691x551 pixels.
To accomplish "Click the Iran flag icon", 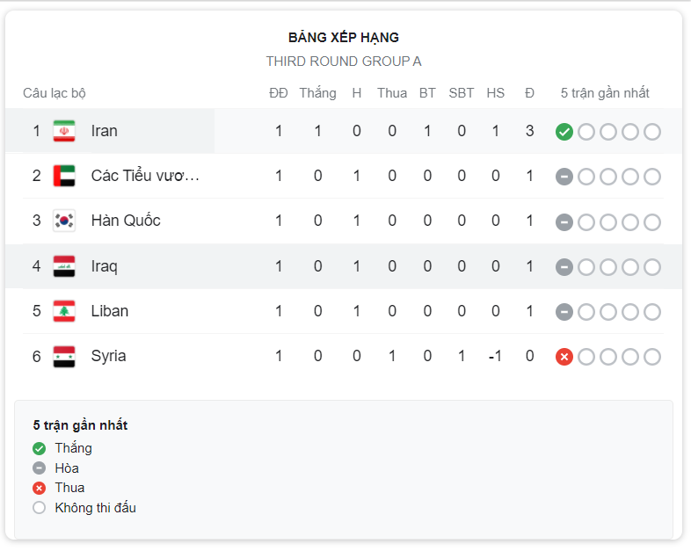I will [64, 131].
